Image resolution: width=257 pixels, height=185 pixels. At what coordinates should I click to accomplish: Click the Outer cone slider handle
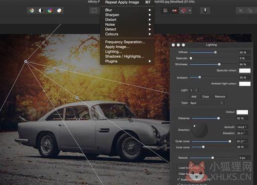pos(230,141)
